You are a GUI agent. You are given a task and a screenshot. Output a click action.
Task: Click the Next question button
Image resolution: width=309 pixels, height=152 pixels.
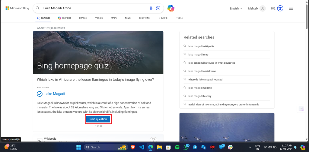[x=98, y=119]
